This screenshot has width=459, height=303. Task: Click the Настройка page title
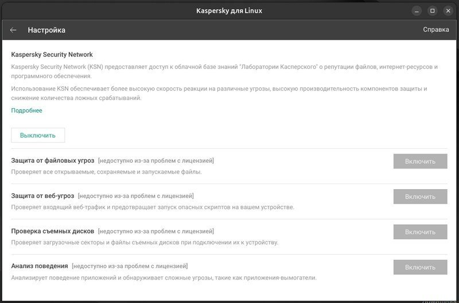click(46, 30)
